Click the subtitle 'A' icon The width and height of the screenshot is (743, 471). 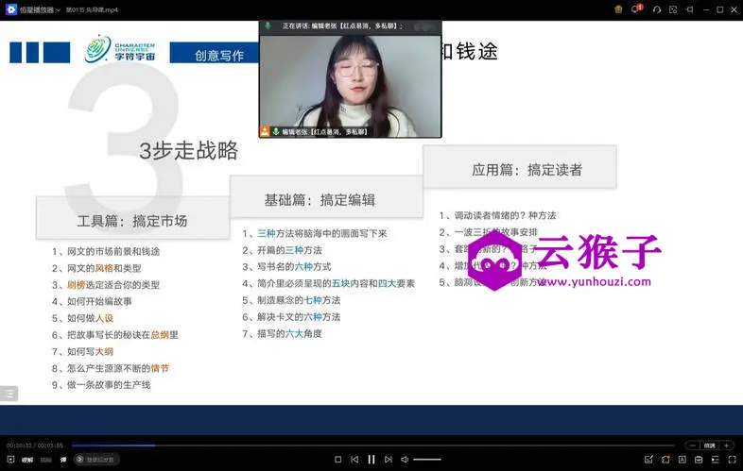click(x=683, y=459)
